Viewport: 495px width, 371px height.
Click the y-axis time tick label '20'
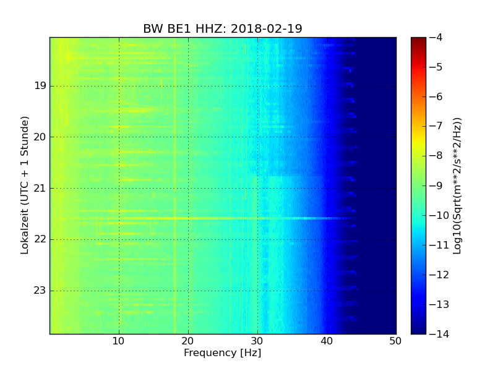point(40,137)
